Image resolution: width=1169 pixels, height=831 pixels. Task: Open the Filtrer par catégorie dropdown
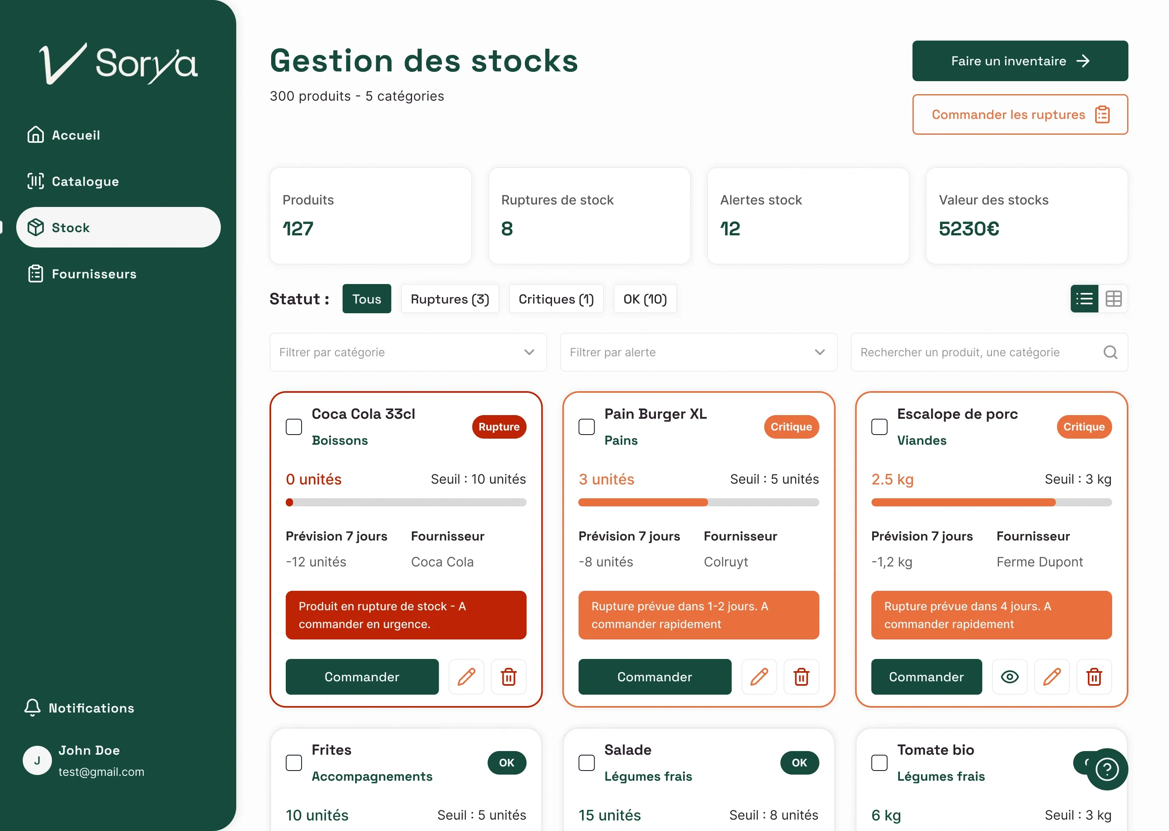[408, 352]
